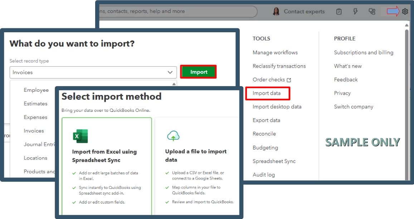
Task: Click the green Import button
Action: tap(199, 72)
